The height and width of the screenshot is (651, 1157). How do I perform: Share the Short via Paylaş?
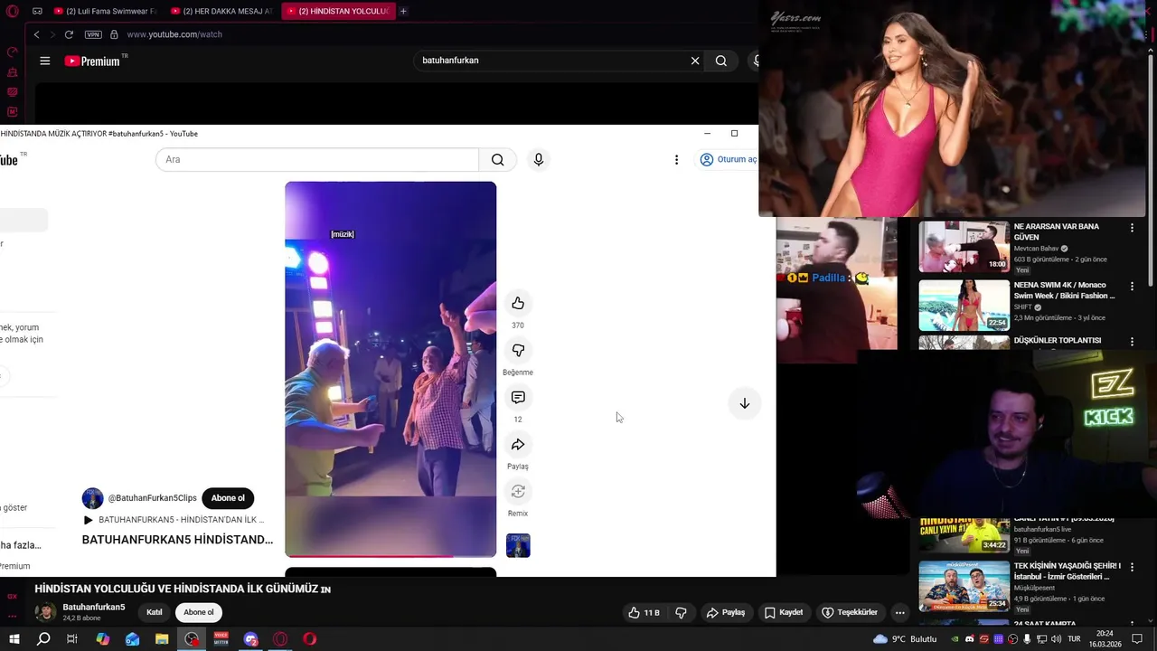(518, 444)
